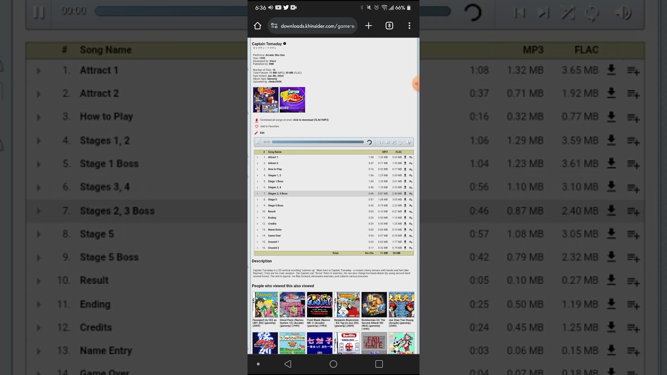Image resolution: width=667 pixels, height=375 pixels.
Task: Add Stage 5 to playlist
Action: 411,199
